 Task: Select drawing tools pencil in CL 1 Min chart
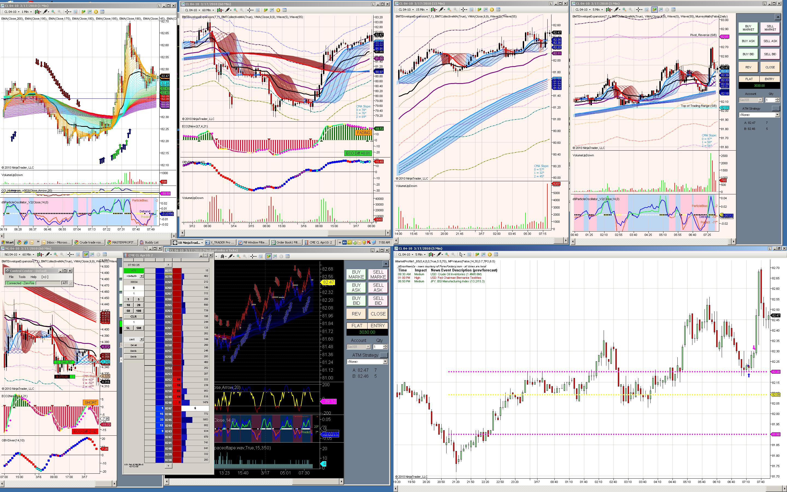tap(46, 12)
